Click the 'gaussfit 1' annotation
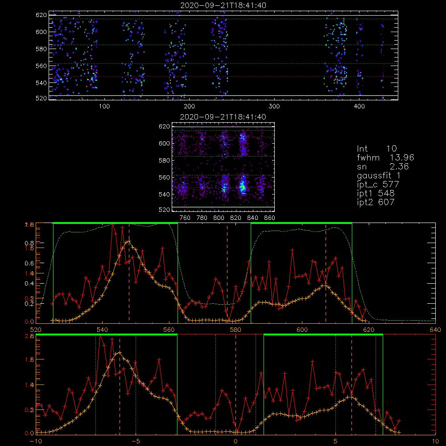446x446 pixels. pos(379,176)
